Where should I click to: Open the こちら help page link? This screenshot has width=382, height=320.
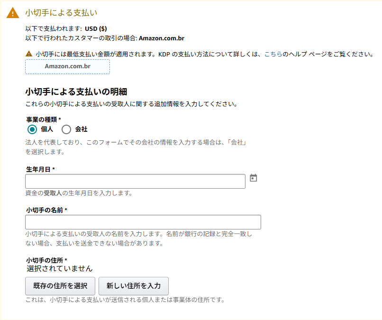(x=273, y=54)
